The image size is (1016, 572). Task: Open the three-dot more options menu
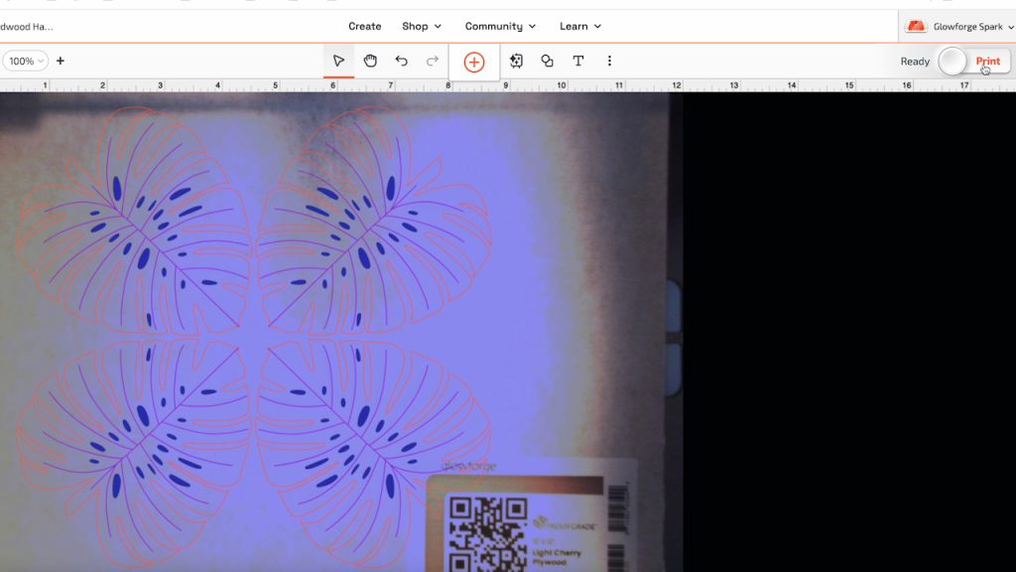(609, 61)
